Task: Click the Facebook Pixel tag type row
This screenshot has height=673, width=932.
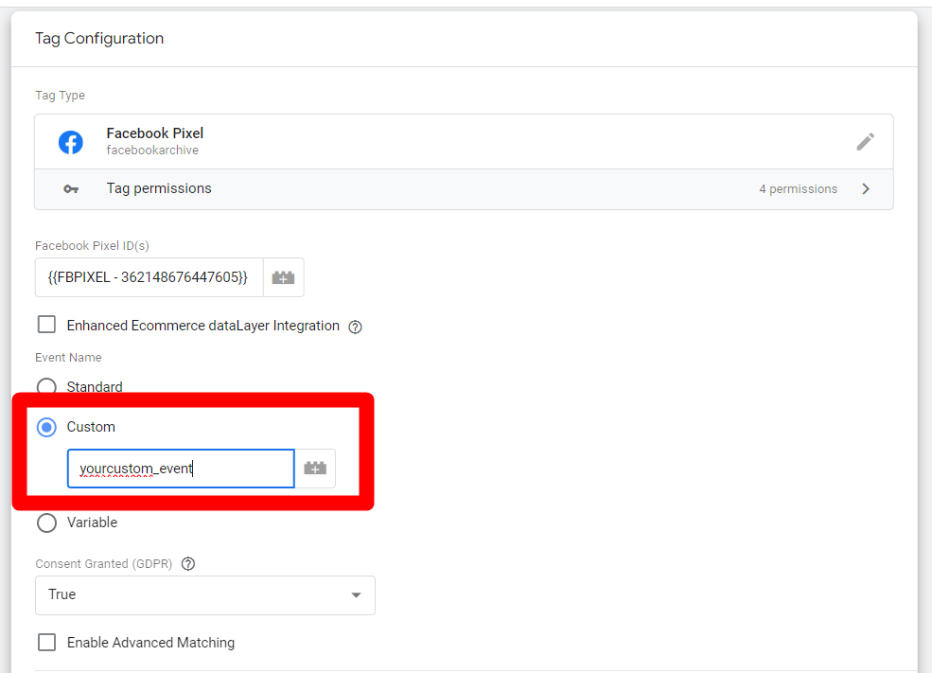Action: click(464, 141)
